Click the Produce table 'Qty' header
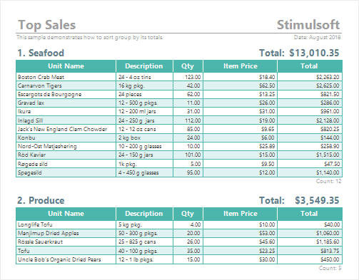The height and width of the screenshot is (280, 359). [x=188, y=214]
